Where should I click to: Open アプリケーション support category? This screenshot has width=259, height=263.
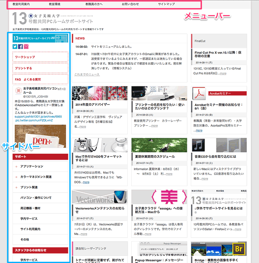coord(41,166)
